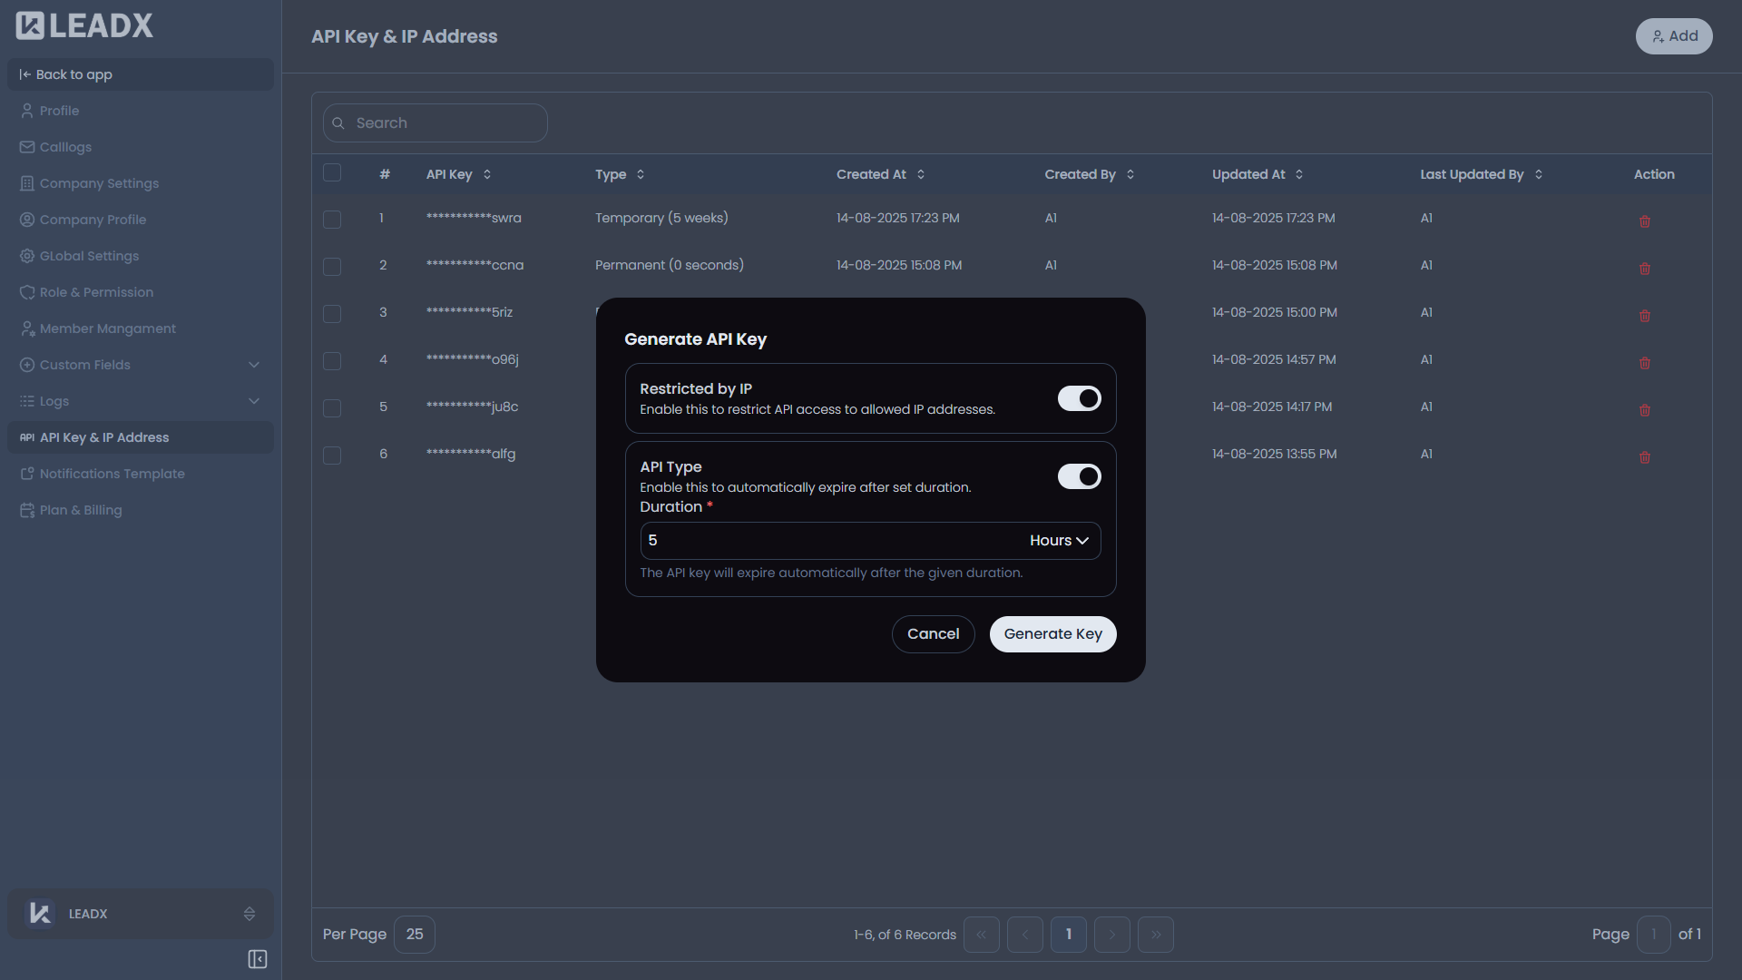1742x980 pixels.
Task: Select API Key & IP Address menu item
Action: coord(104,436)
